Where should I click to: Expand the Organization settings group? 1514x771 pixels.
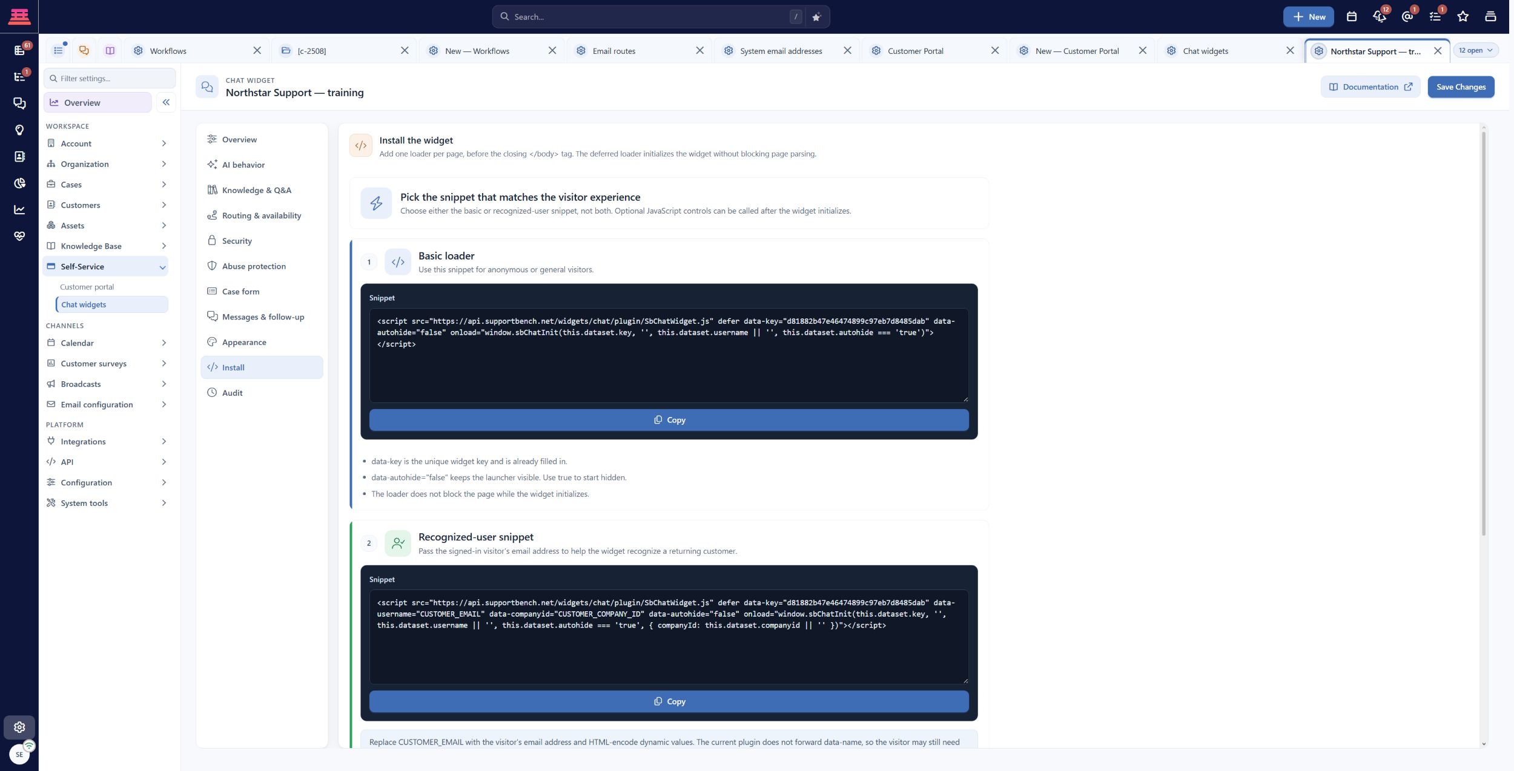tap(107, 164)
